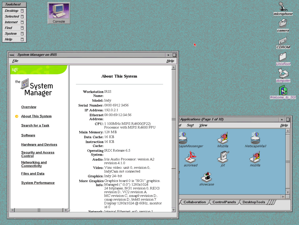Click the sgi logo banner

click(39, 69)
